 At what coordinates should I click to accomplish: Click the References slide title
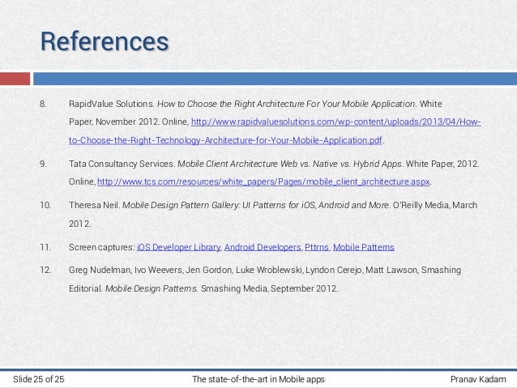(x=105, y=41)
